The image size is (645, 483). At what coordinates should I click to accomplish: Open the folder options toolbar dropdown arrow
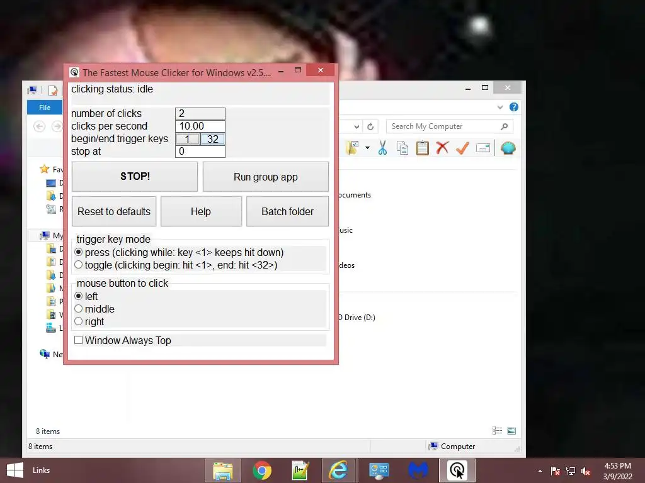(x=367, y=148)
